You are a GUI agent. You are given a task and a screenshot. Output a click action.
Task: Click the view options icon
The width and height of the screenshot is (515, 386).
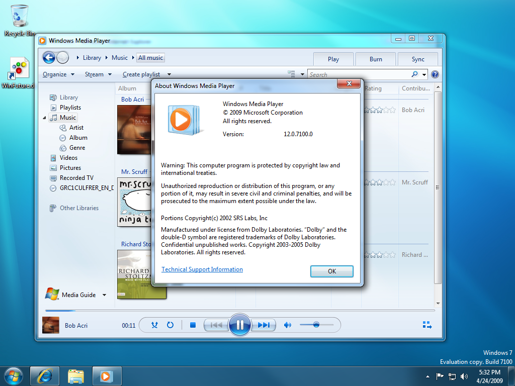[291, 74]
